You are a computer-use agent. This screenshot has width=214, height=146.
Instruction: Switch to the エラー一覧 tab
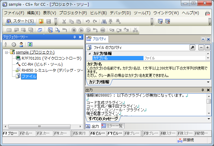point(113,126)
